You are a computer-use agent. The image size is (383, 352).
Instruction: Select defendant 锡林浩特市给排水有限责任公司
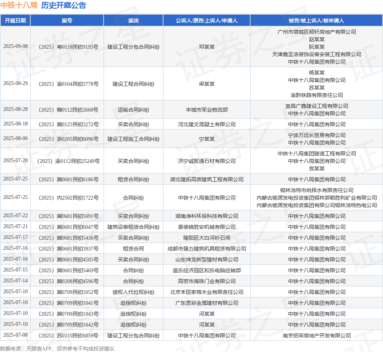[316, 190]
